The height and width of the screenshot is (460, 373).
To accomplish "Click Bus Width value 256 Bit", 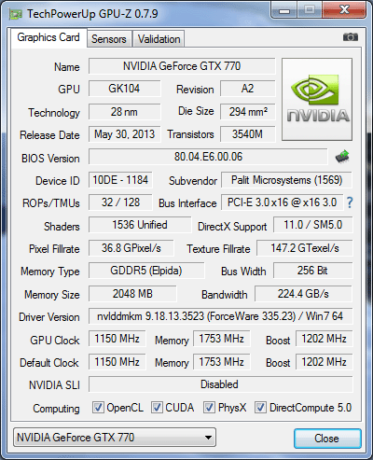I will click(x=313, y=271).
